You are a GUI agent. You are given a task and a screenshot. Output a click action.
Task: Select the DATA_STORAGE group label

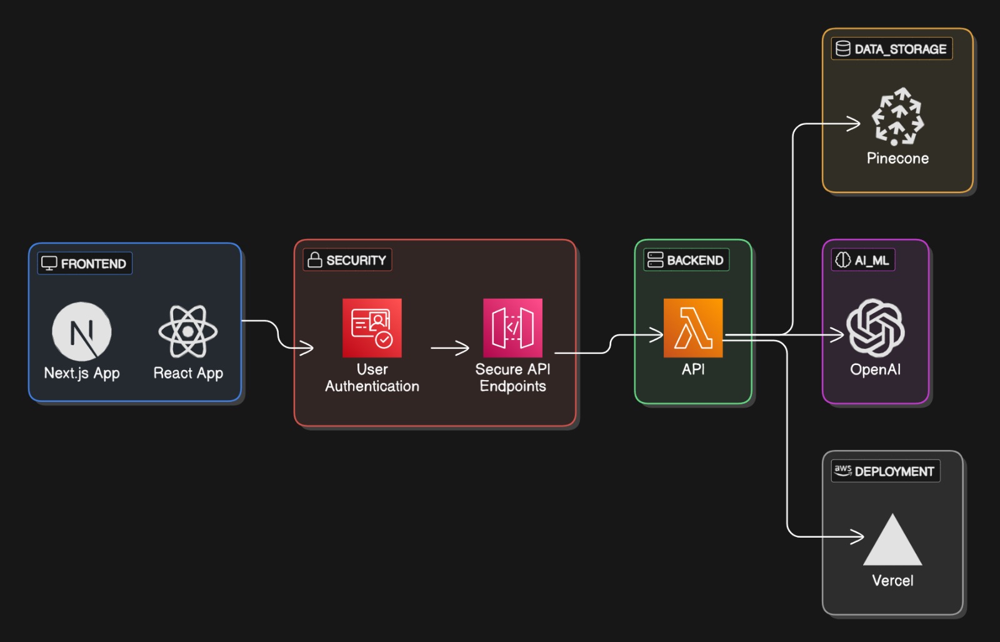click(x=892, y=49)
